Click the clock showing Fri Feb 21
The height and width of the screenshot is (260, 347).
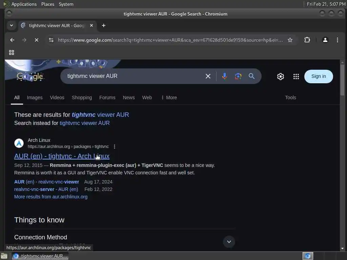pyautogui.click(x=326, y=4)
